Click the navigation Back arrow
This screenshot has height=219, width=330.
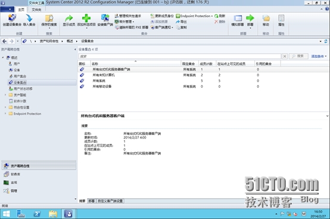click(x=4, y=41)
